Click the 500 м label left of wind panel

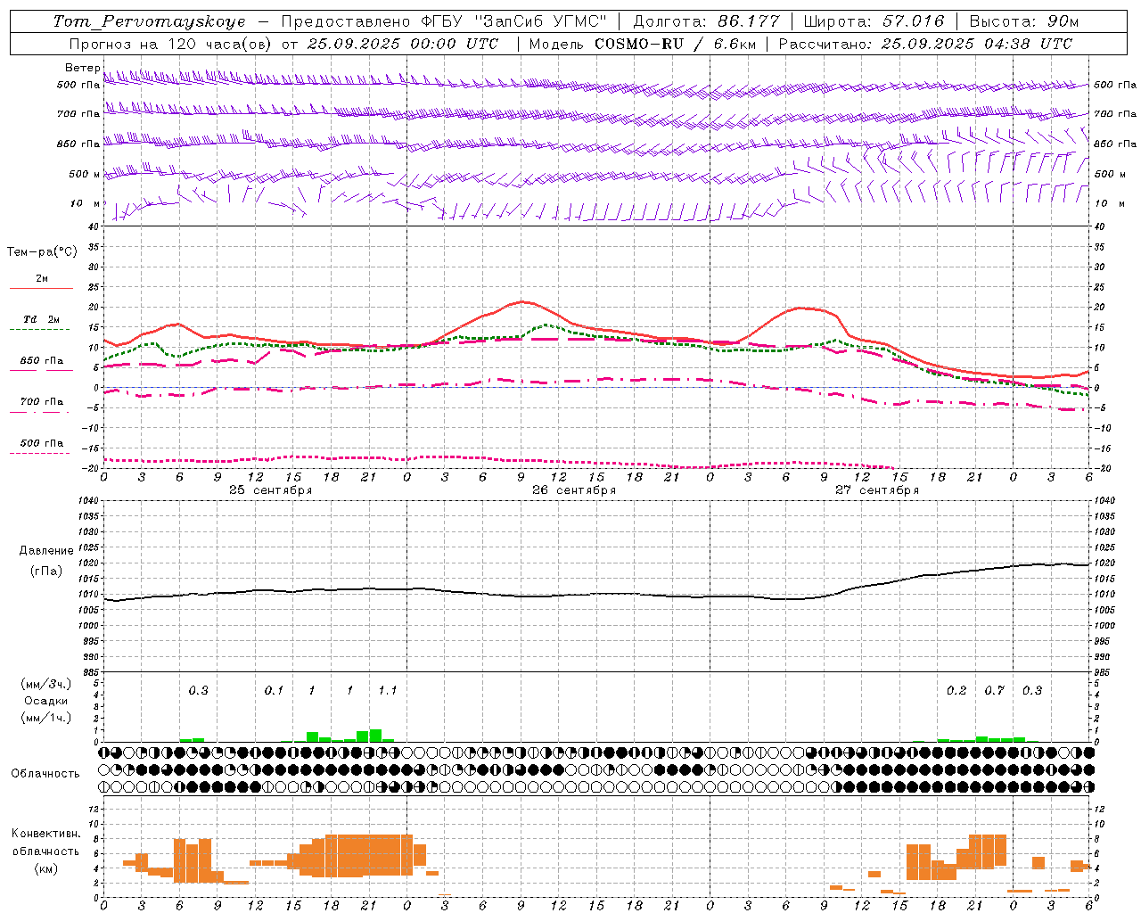coord(84,174)
